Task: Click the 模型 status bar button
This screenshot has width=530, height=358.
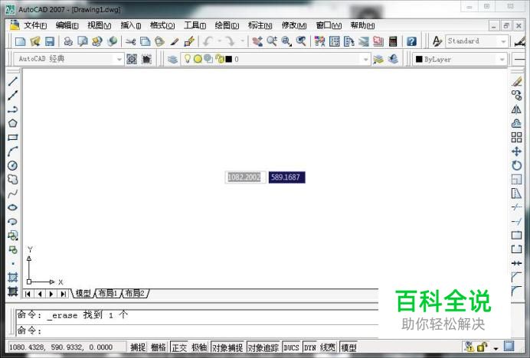Action: pos(348,347)
